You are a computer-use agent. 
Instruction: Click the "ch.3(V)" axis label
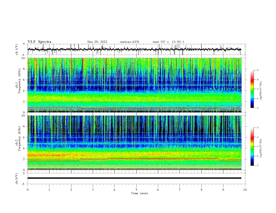click(17, 179)
